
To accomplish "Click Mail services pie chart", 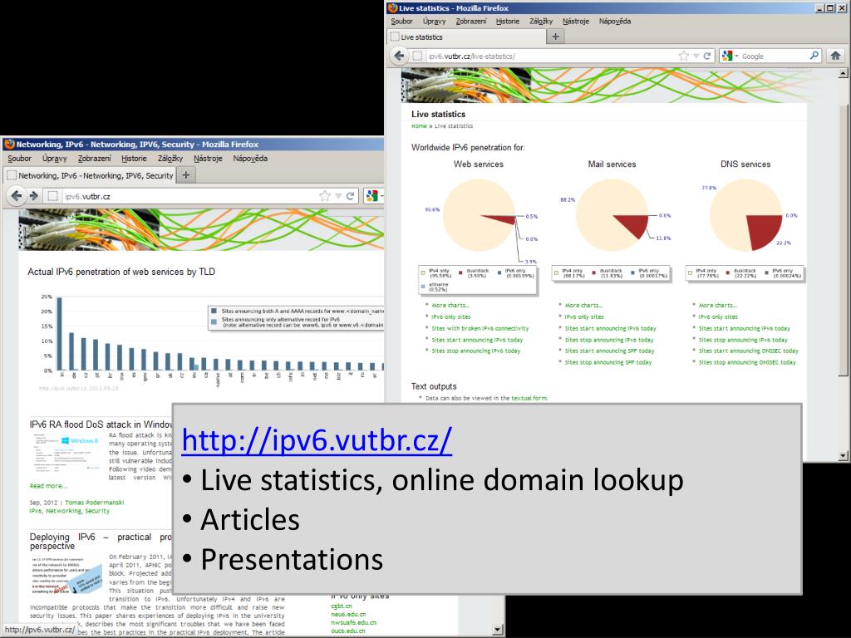I will pyautogui.click(x=612, y=215).
